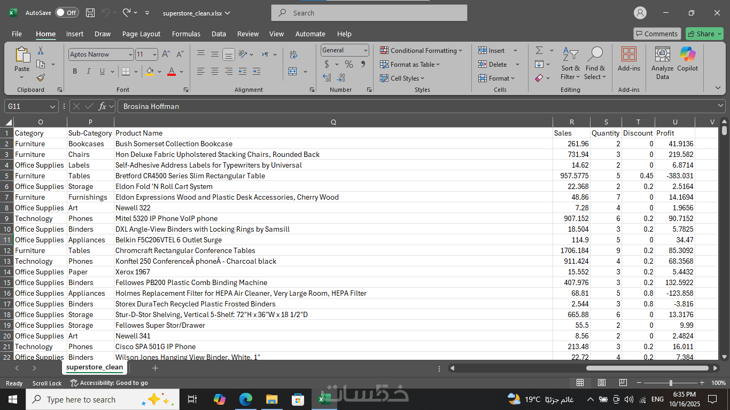Open the Add-ins button
The image size is (730, 410).
[x=629, y=59]
